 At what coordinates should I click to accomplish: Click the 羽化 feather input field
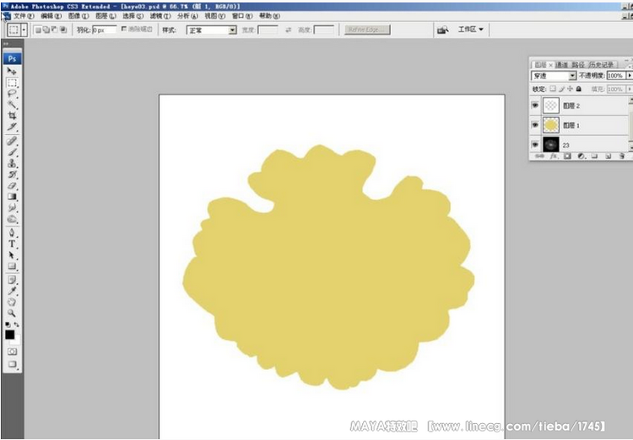pos(104,30)
